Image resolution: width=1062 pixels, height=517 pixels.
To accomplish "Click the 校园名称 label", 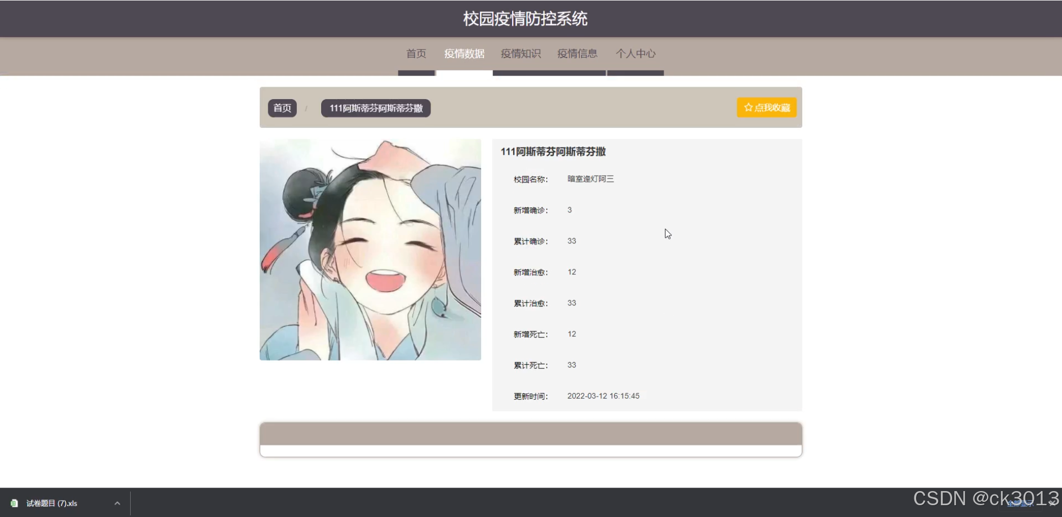I will (x=530, y=180).
